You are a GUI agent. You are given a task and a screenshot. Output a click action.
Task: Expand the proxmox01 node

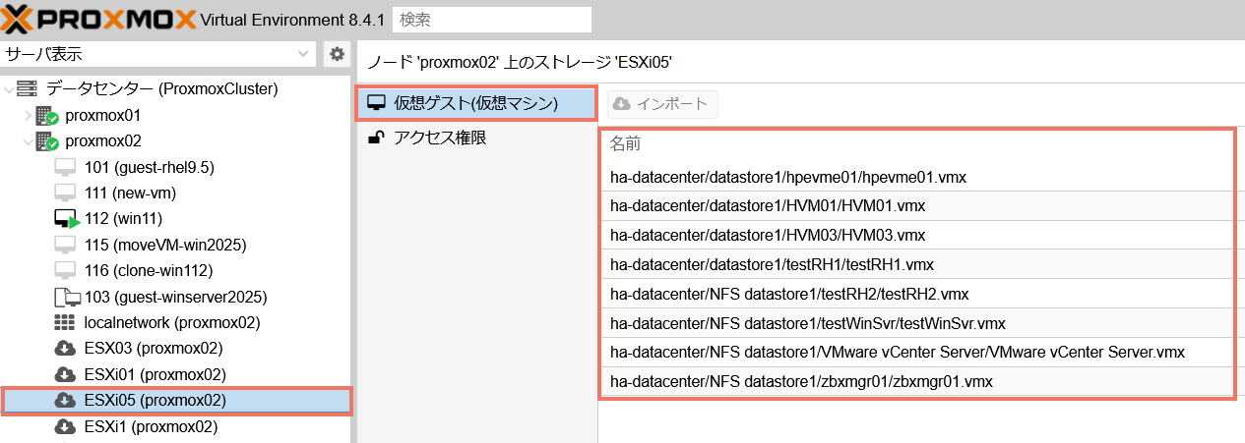pos(28,116)
